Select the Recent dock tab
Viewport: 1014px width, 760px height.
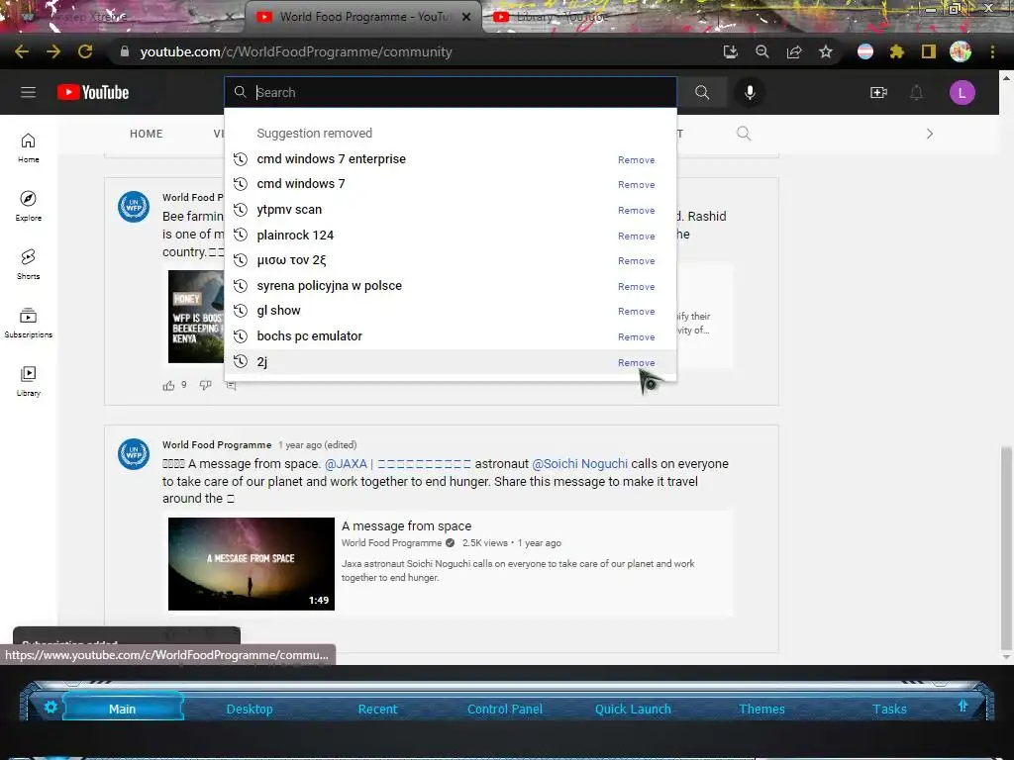click(x=377, y=709)
